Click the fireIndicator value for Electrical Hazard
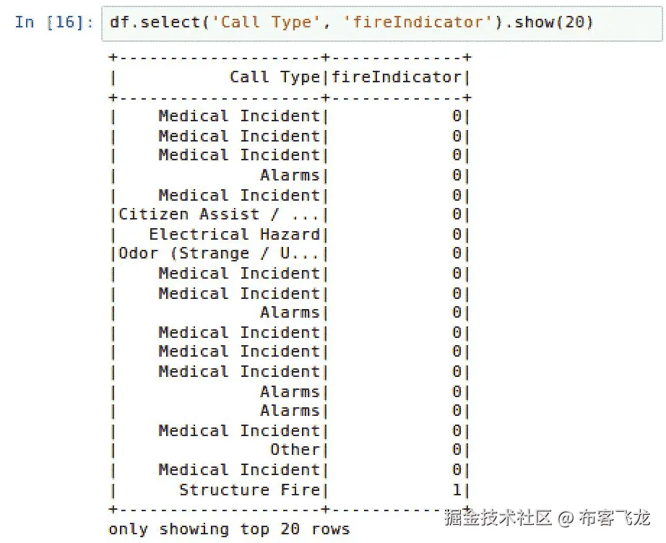Viewport: 666px width, 543px height. coord(457,234)
